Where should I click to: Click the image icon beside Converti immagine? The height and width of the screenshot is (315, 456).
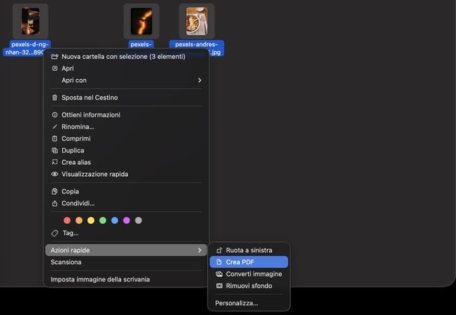point(219,274)
